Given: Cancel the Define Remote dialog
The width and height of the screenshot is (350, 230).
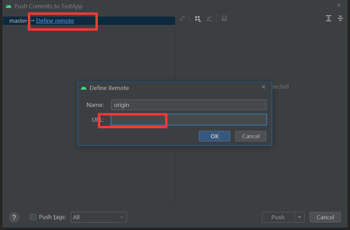Looking at the screenshot, I should click(251, 136).
